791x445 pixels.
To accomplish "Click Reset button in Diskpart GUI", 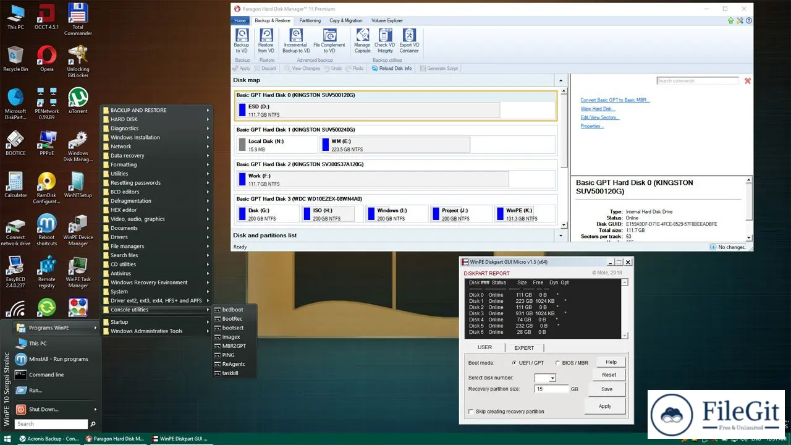I will [x=609, y=375].
